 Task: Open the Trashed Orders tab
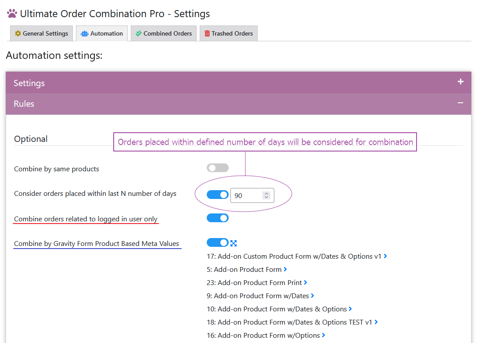(x=229, y=33)
